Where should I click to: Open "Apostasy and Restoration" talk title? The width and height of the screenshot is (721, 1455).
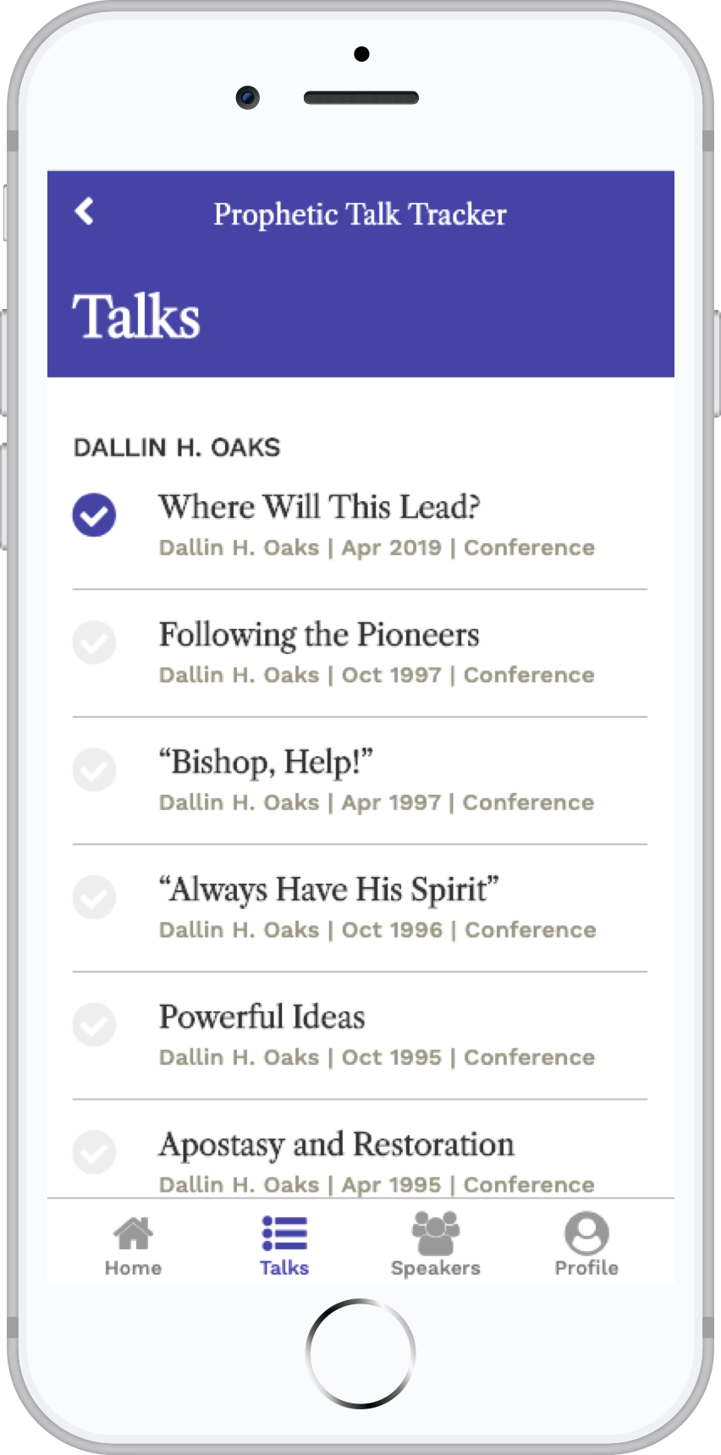point(337,1144)
